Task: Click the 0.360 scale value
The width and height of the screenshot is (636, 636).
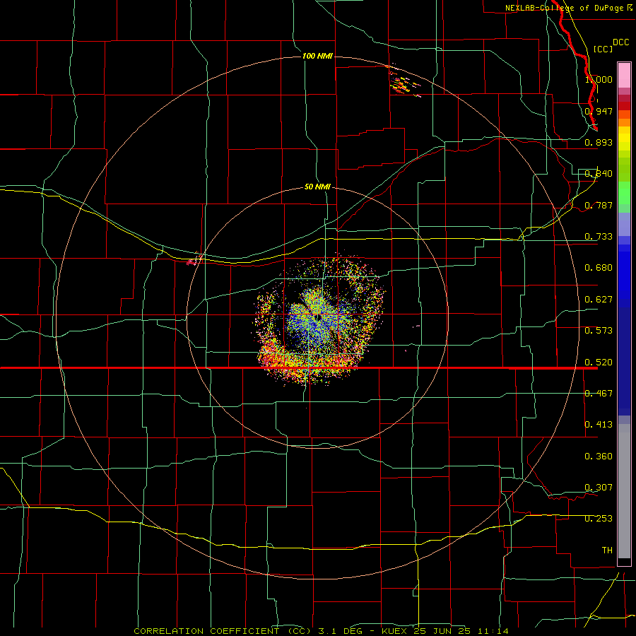Action: pos(599,457)
